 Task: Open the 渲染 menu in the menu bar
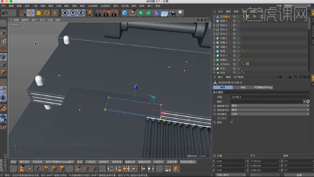pos(75,6)
